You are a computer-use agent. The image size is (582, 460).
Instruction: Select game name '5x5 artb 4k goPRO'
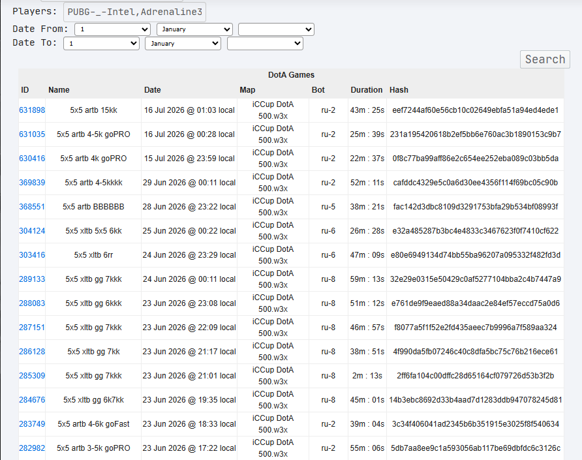click(x=93, y=159)
